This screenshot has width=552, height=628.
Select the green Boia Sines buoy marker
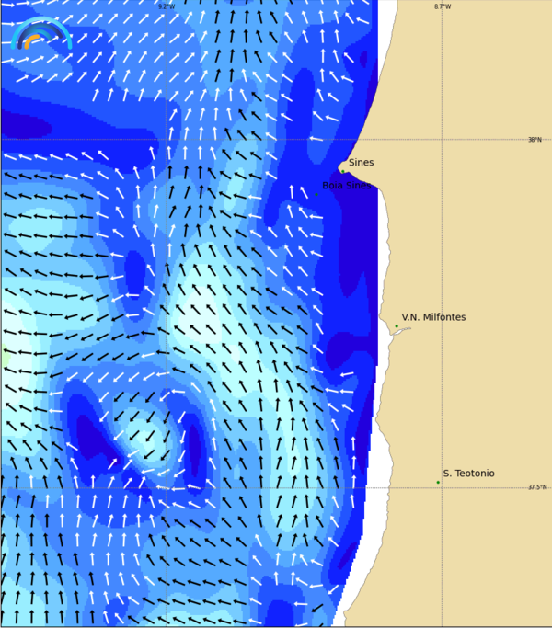tap(316, 194)
